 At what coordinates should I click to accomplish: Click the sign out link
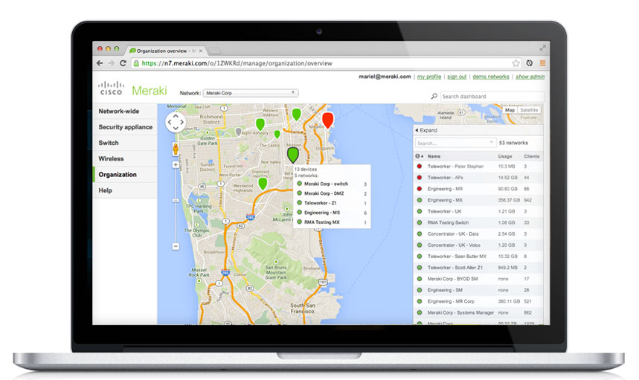coord(457,77)
